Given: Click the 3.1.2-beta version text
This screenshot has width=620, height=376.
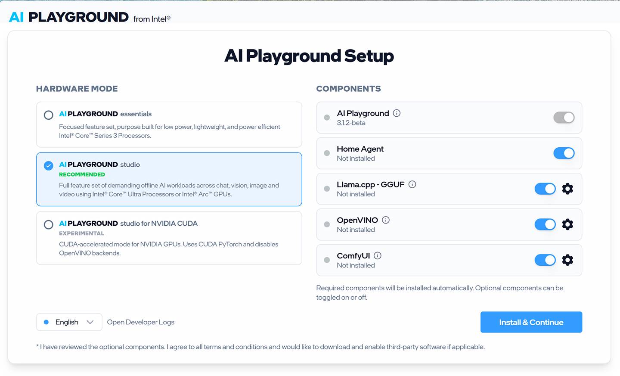Looking at the screenshot, I should click(351, 123).
